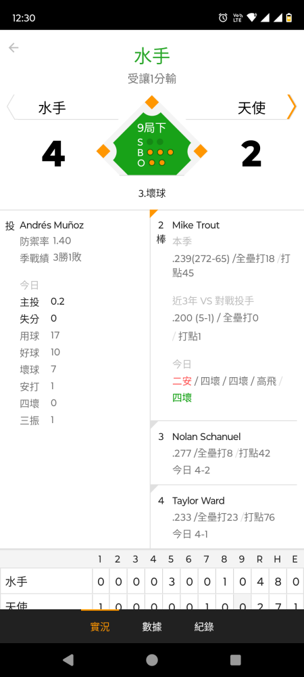Tap the first base diamond marker

(200, 152)
